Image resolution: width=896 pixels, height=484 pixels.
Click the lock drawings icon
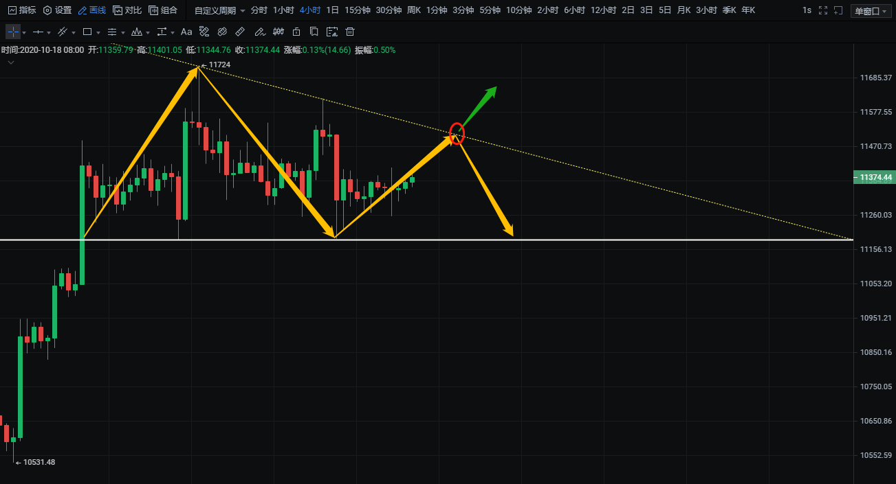pos(296,32)
